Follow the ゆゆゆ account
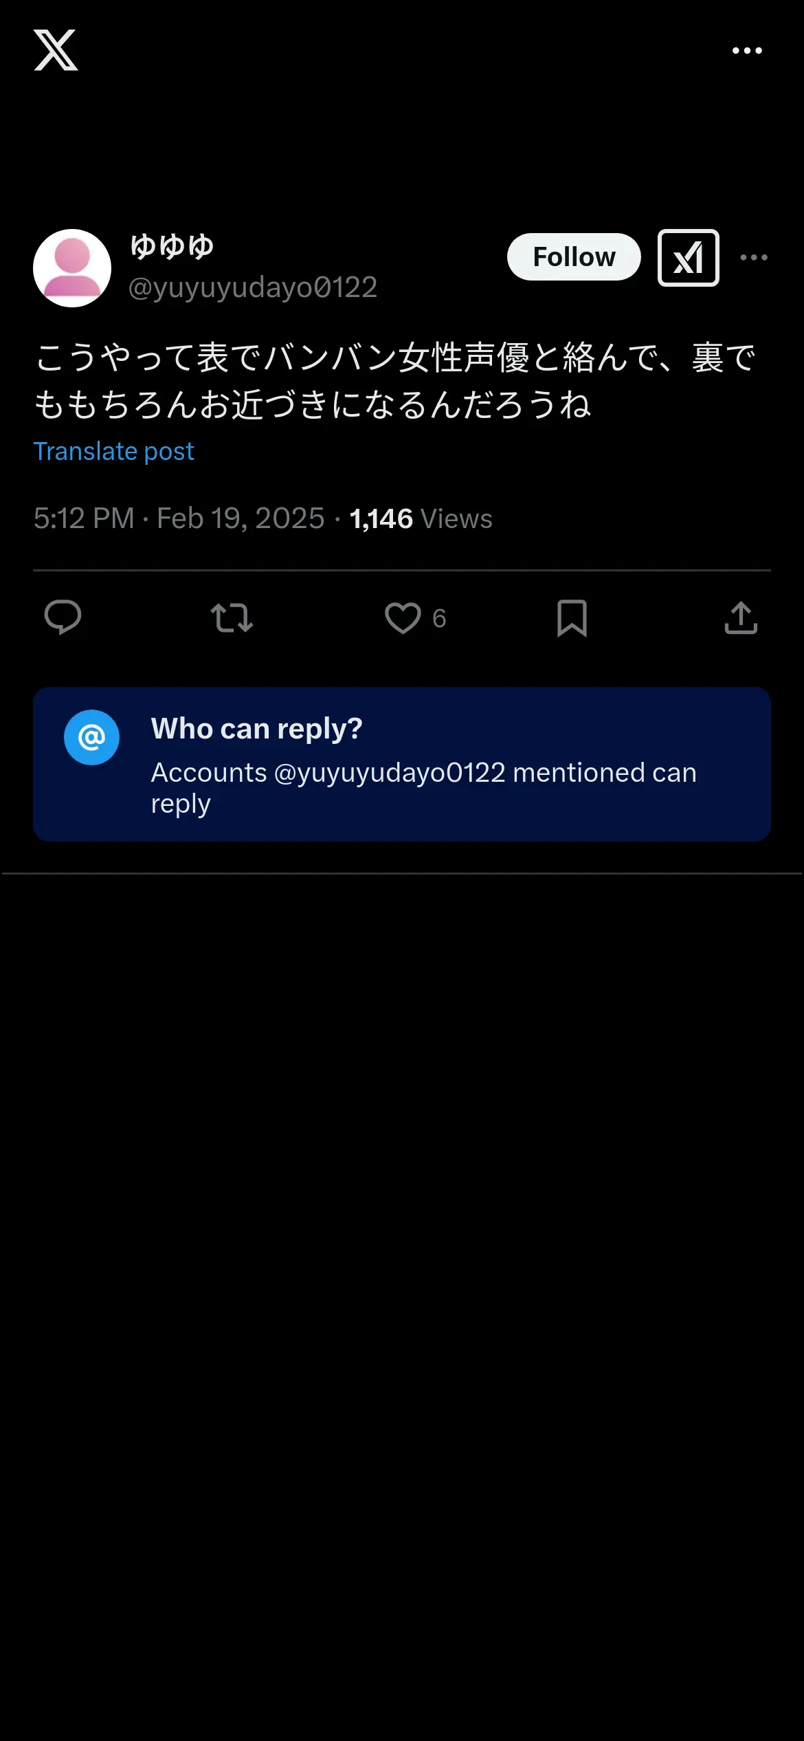 574,257
